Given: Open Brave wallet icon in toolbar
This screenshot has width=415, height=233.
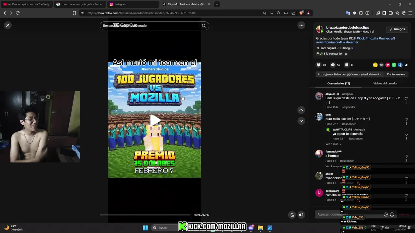Looking at the screenshot, I should pyautogui.click(x=391, y=13).
